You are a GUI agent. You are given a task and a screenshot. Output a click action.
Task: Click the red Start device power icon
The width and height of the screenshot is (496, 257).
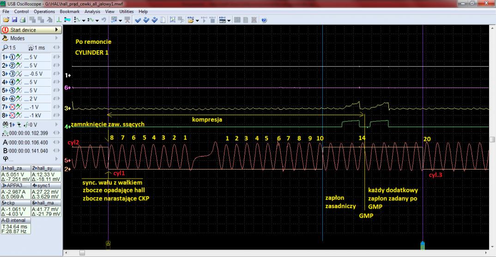click(6, 30)
